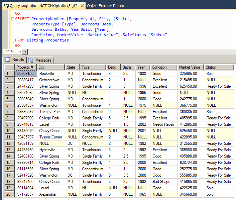Select row 20 via its row header
This screenshot has height=200, width=236.
pyautogui.click(x=9, y=194)
